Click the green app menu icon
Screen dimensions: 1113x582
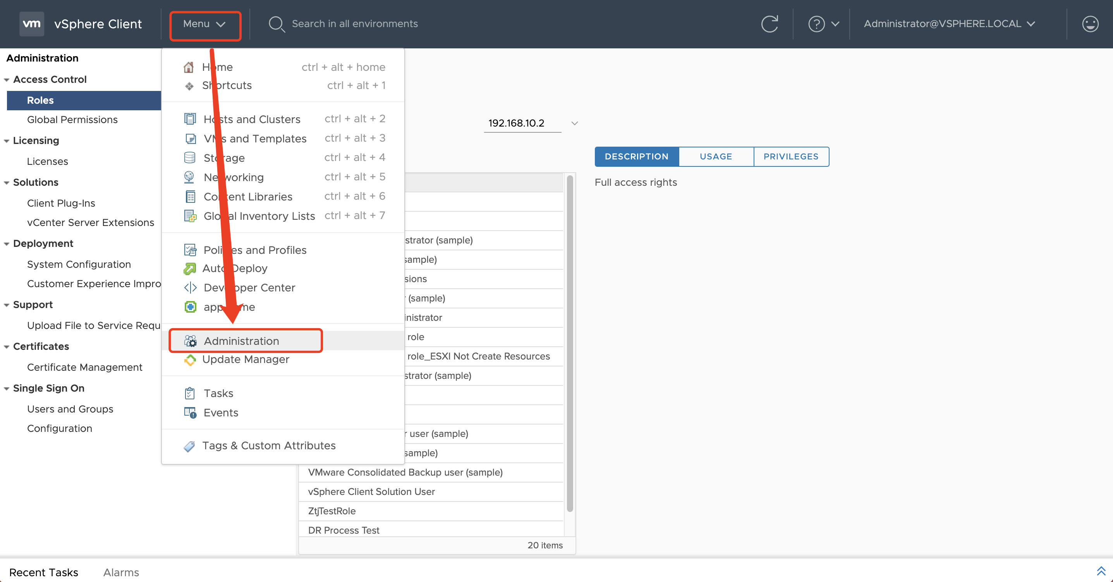tap(190, 307)
